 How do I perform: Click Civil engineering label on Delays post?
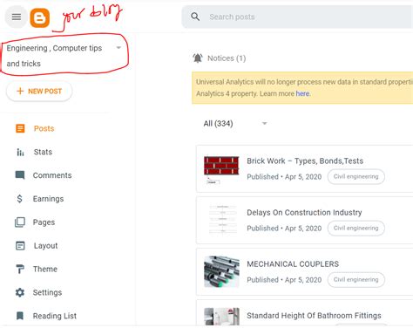[x=356, y=228]
